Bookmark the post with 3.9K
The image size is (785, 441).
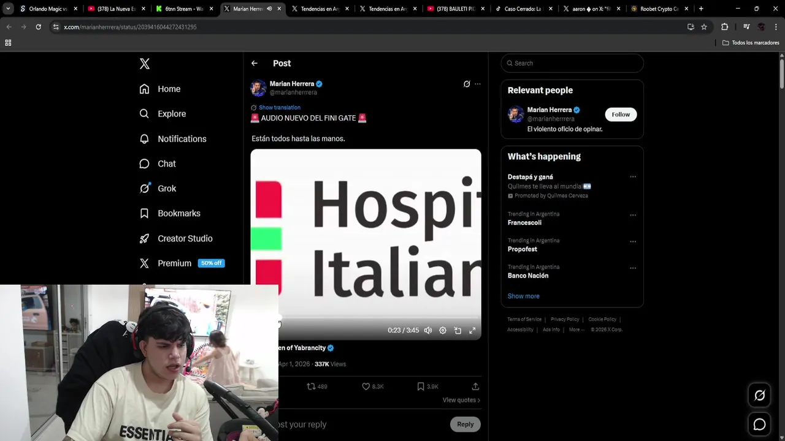(427, 386)
